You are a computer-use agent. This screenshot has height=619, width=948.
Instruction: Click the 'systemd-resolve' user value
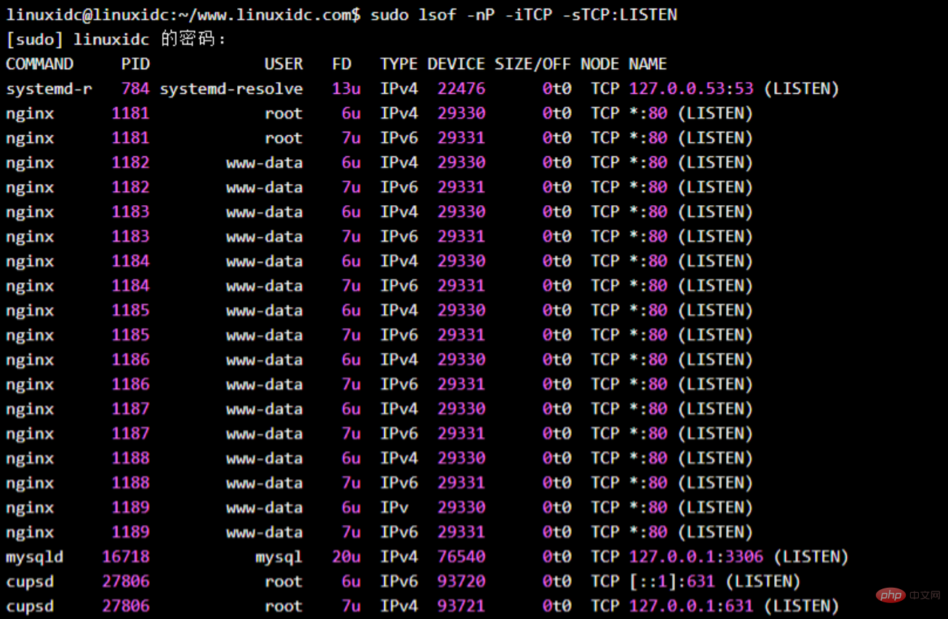tap(231, 89)
